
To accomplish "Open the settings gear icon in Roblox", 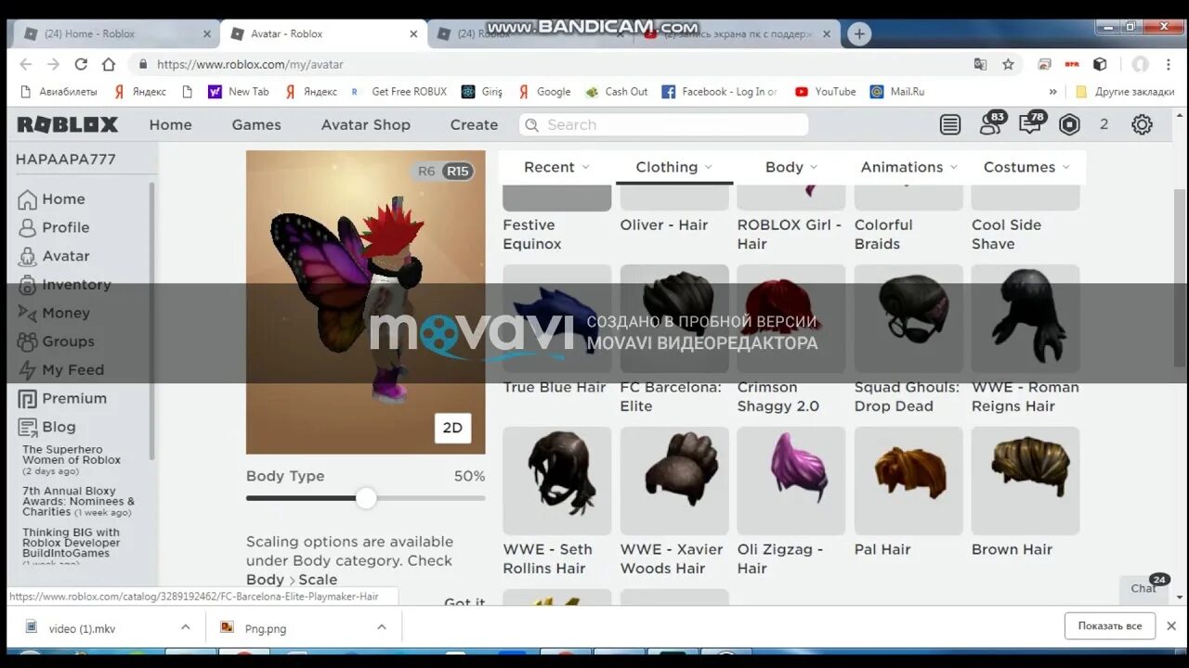I will click(1142, 124).
